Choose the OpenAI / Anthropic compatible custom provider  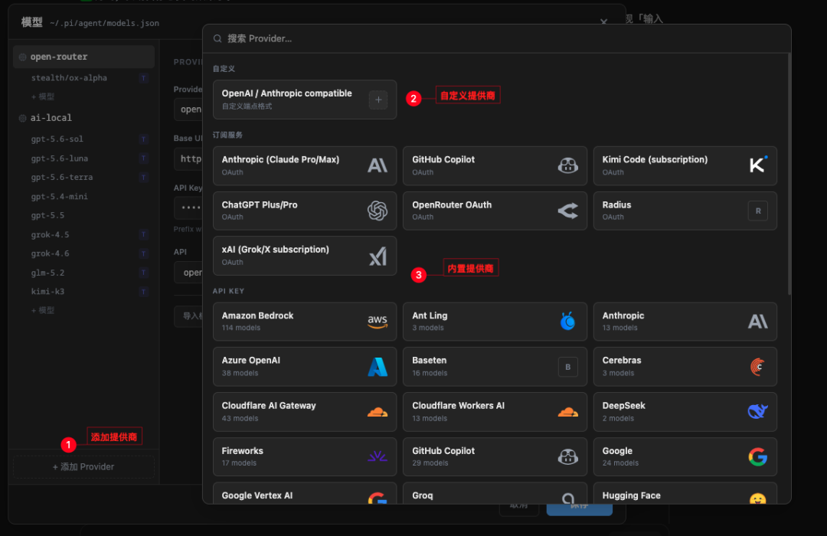[x=305, y=100]
